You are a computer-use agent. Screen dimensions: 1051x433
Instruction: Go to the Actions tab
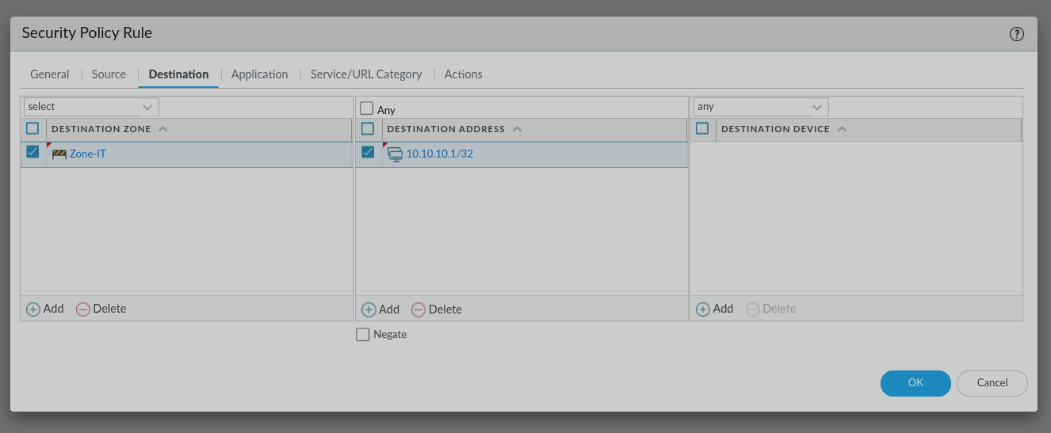(463, 74)
